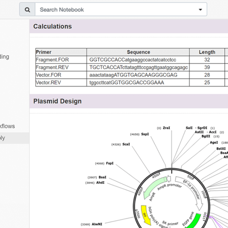228x228 pixels.
Task: Click the Length column header
Action: coord(207,52)
